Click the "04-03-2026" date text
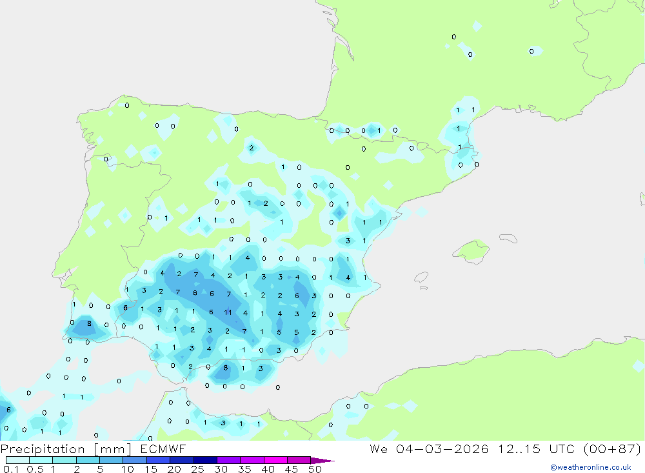 (442, 449)
